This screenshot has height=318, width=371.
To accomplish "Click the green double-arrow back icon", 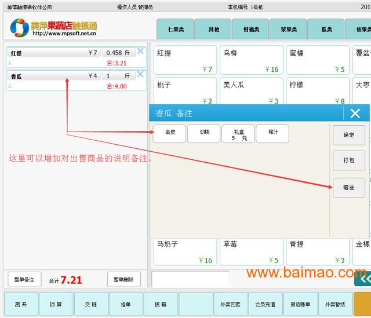I will (363, 279).
